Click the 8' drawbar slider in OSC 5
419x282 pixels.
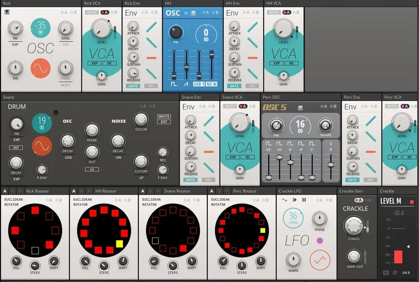point(290,162)
